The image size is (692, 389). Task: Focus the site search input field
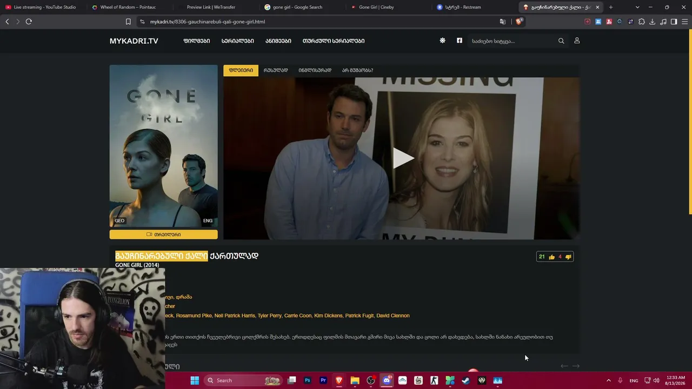[x=513, y=41]
